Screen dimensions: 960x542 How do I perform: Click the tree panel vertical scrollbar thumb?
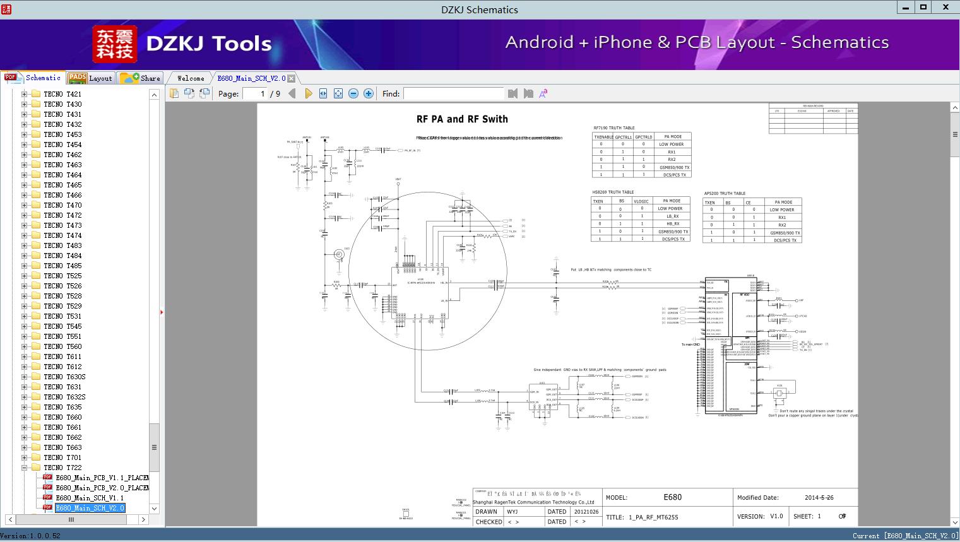tap(154, 447)
